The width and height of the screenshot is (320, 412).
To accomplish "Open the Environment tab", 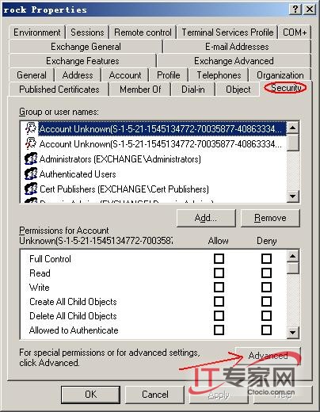I will click(37, 32).
